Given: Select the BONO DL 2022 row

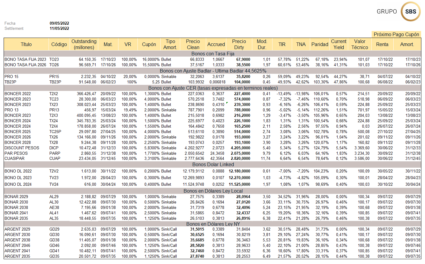Looking at the screenshot, I should click(212, 171).
